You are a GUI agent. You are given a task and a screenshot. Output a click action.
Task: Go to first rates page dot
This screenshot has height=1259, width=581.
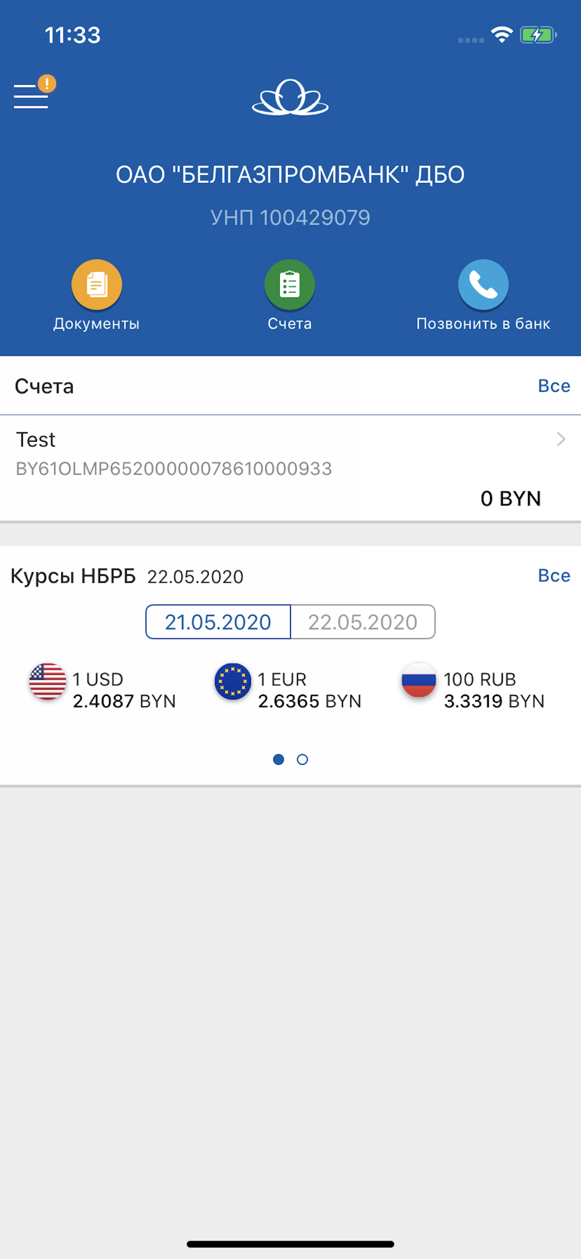pos(278,760)
